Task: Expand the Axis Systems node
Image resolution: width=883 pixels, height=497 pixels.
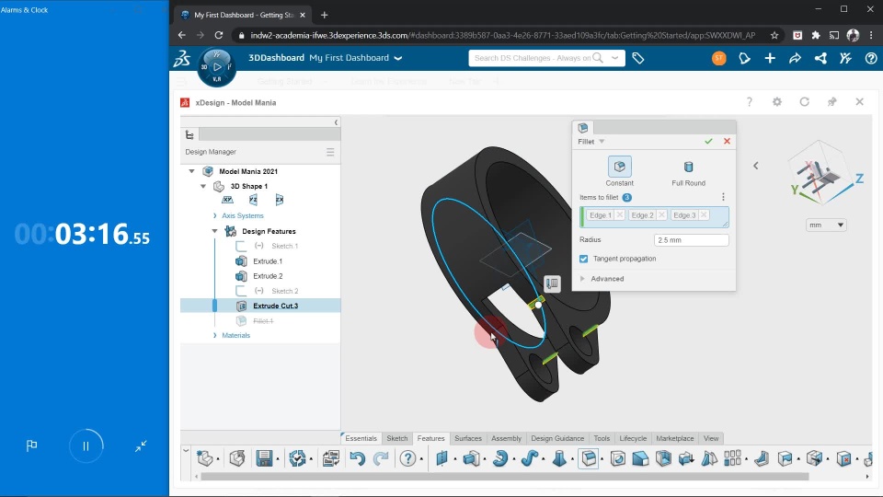Action: point(214,215)
